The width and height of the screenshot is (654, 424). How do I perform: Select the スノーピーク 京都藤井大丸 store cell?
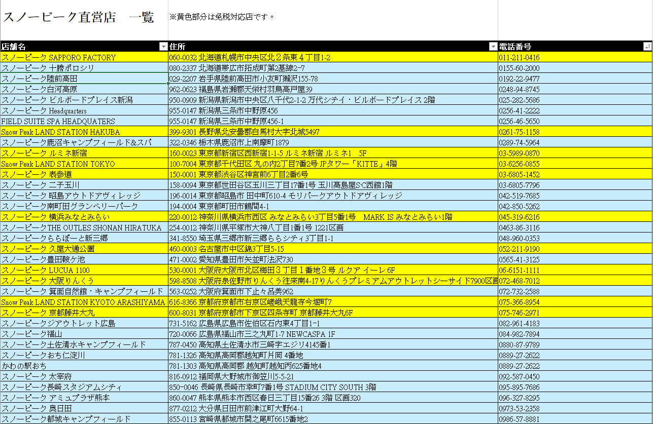point(84,313)
